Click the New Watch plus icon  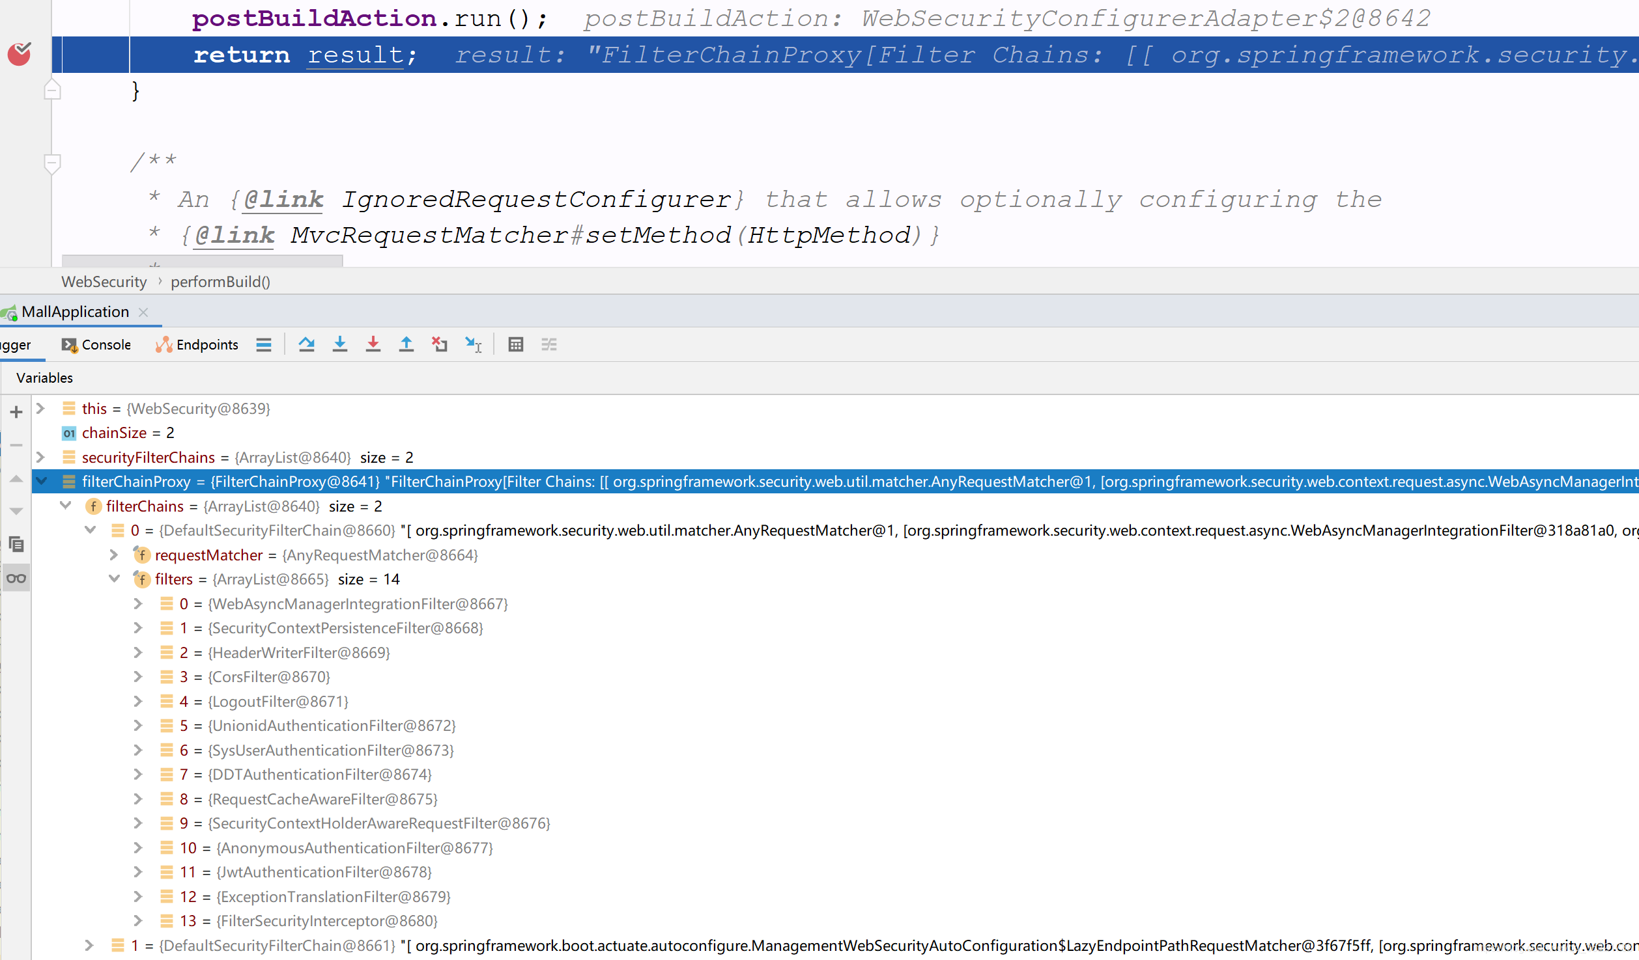[x=16, y=412]
